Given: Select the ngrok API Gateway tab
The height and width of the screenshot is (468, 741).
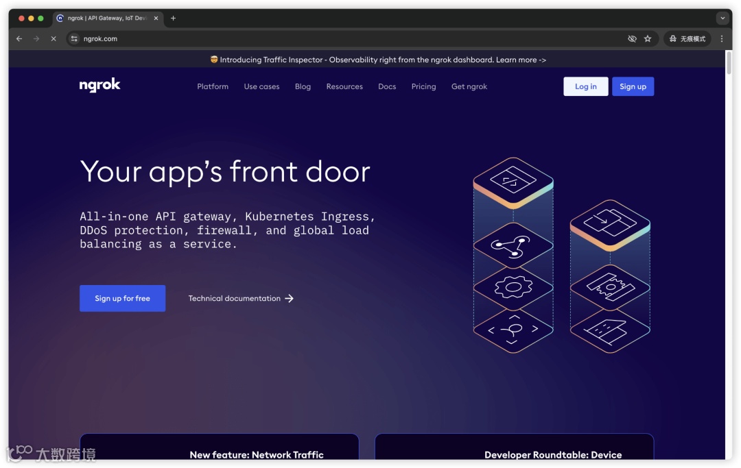Looking at the screenshot, I should click(x=108, y=18).
